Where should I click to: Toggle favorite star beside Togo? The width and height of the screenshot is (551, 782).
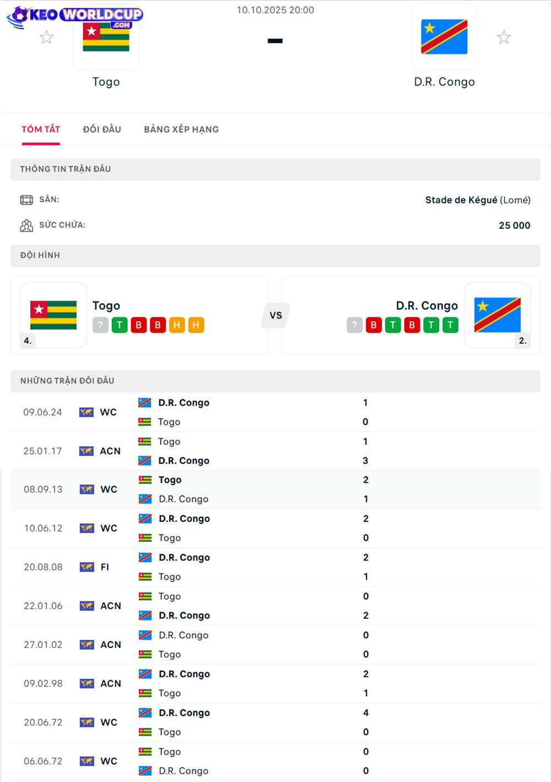(x=47, y=37)
